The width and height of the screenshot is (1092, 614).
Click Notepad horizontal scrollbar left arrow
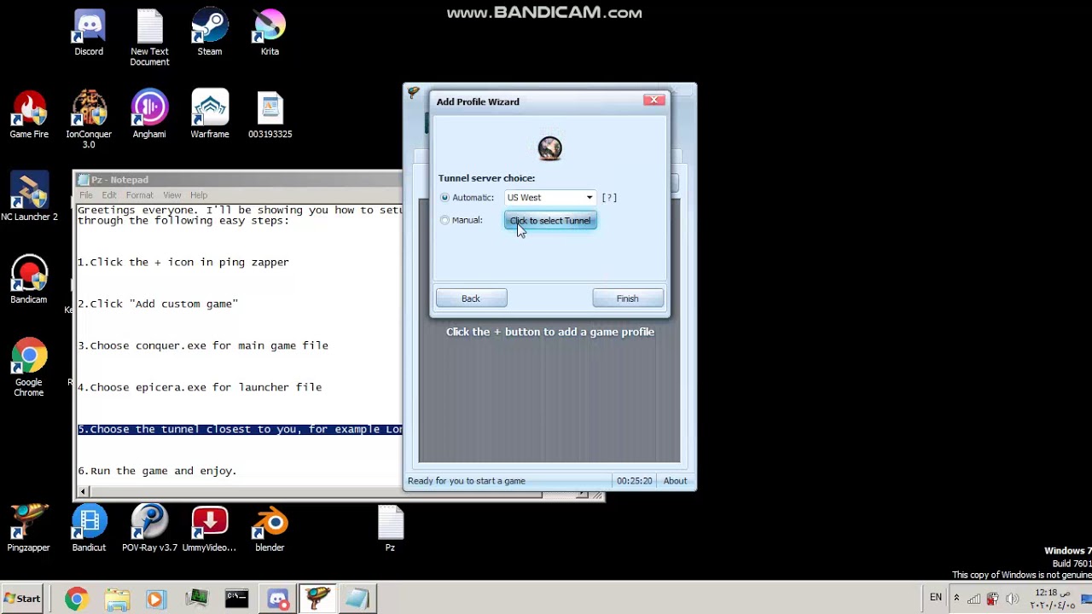click(83, 491)
